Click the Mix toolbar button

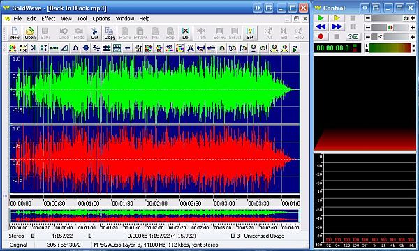(x=156, y=33)
